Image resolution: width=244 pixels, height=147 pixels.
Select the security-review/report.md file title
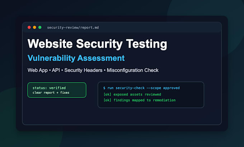[73, 28]
